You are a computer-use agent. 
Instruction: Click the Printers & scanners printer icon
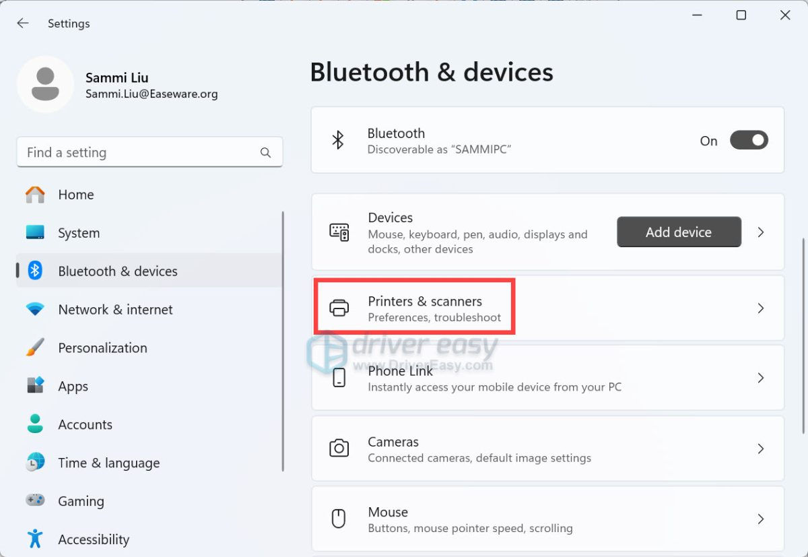339,308
